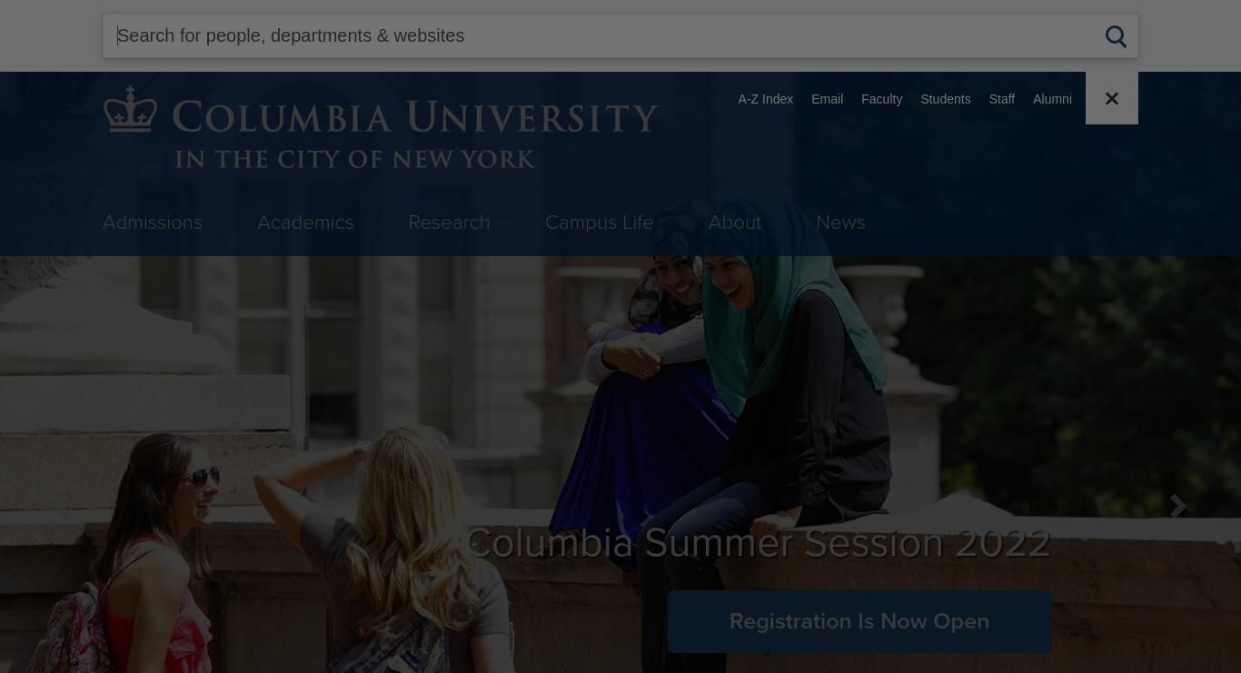Open the Admissions menu
Image resolution: width=1241 pixels, height=673 pixels.
(153, 223)
